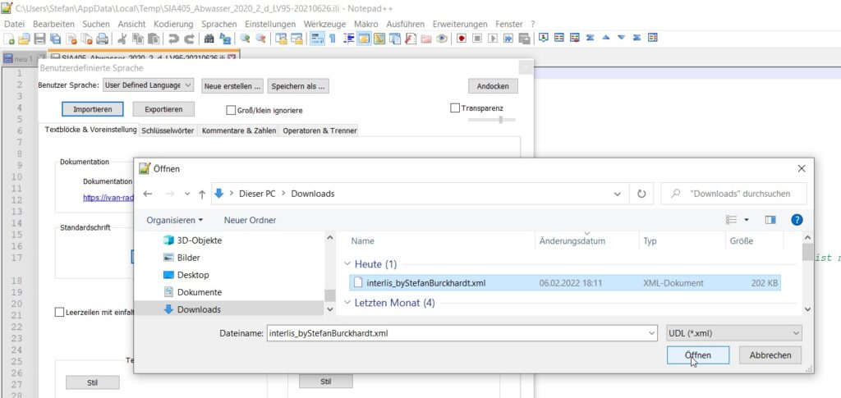Toggle the Groß/klein ignoriere checkbox
841x398 pixels.
(231, 110)
